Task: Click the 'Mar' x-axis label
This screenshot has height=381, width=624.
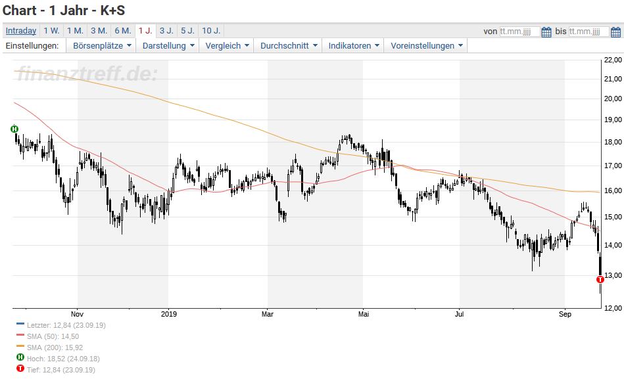Action: 268,314
